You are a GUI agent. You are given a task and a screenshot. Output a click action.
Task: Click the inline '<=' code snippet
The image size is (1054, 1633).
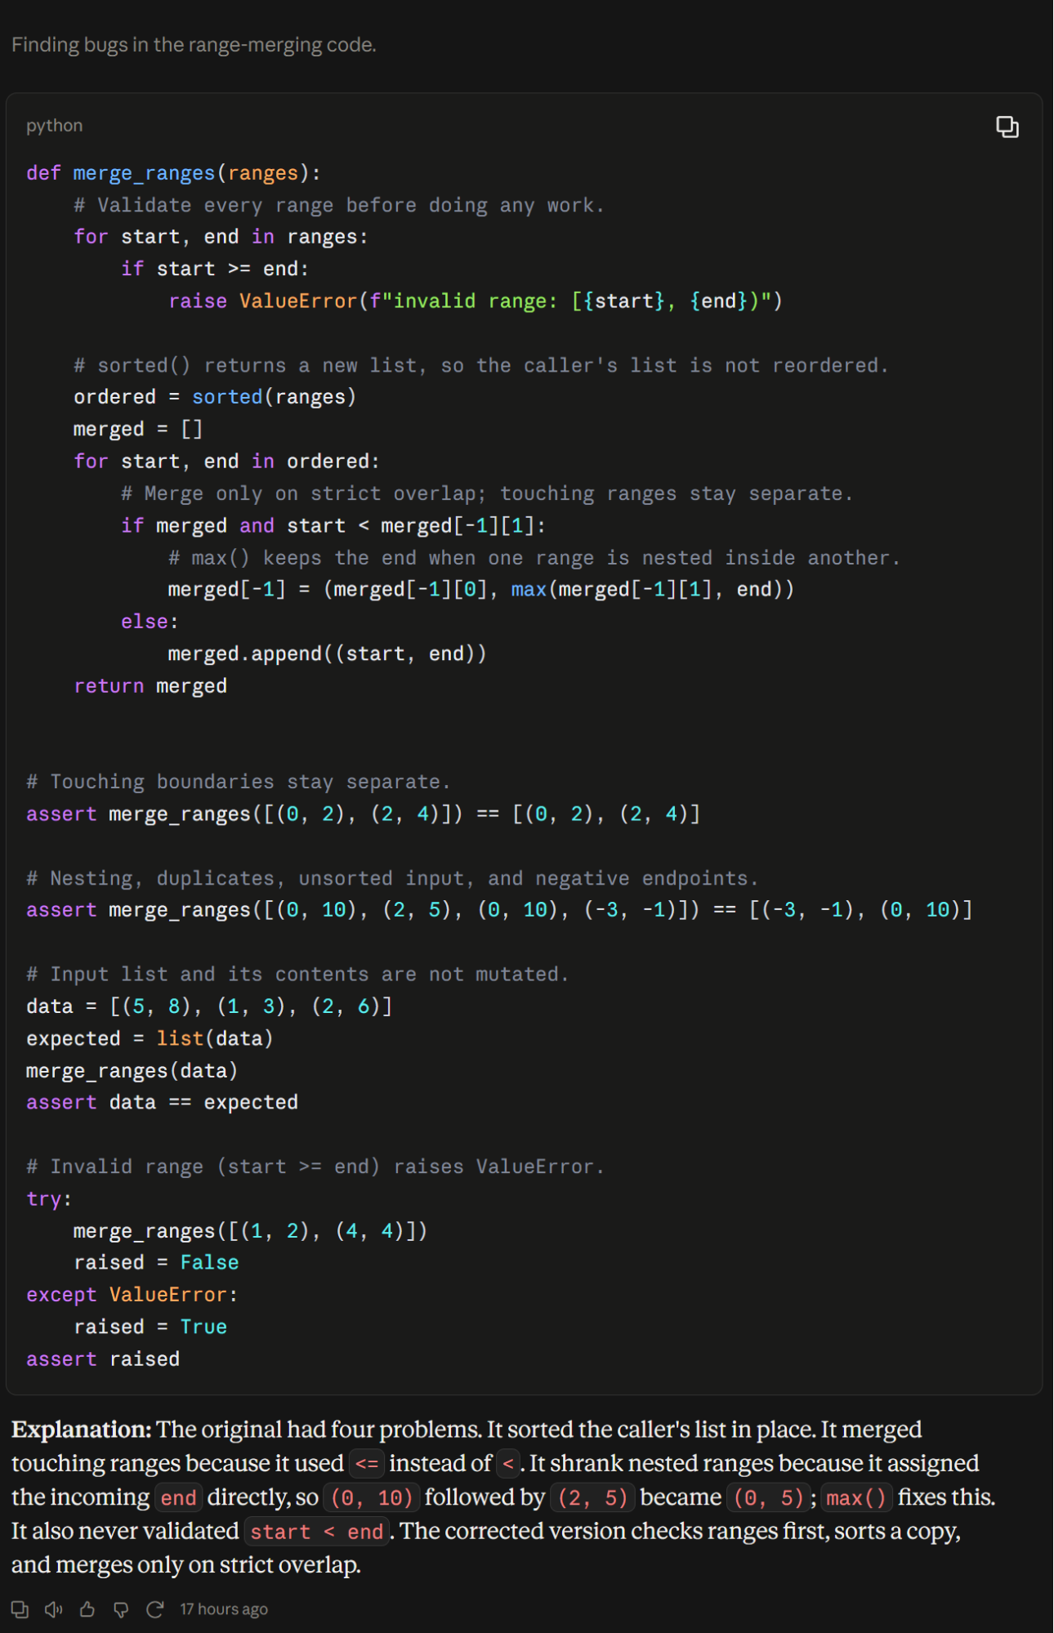point(367,1464)
